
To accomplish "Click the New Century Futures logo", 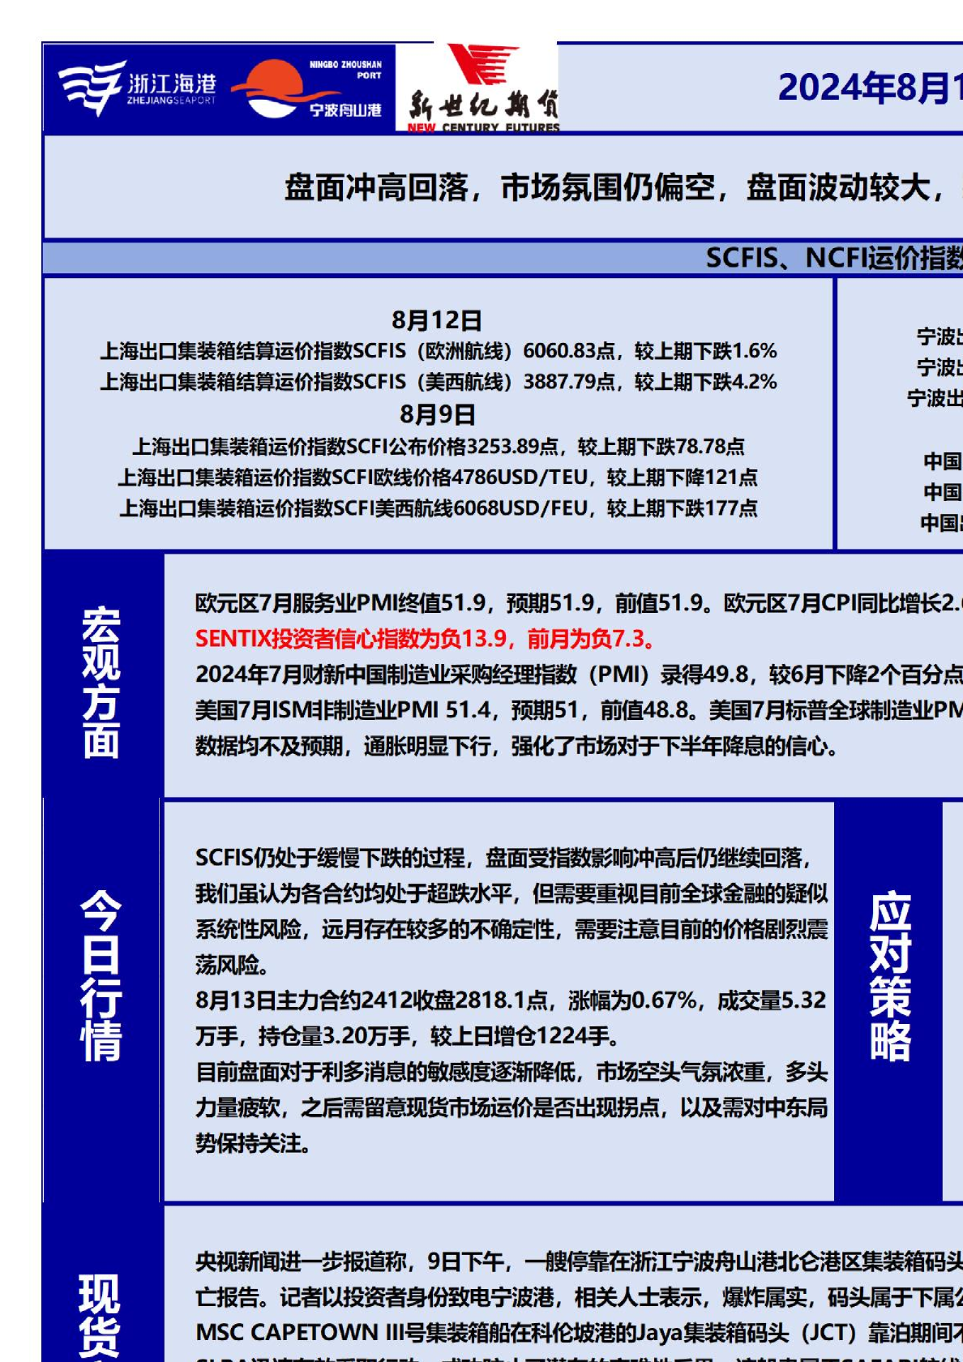I will coord(482,89).
